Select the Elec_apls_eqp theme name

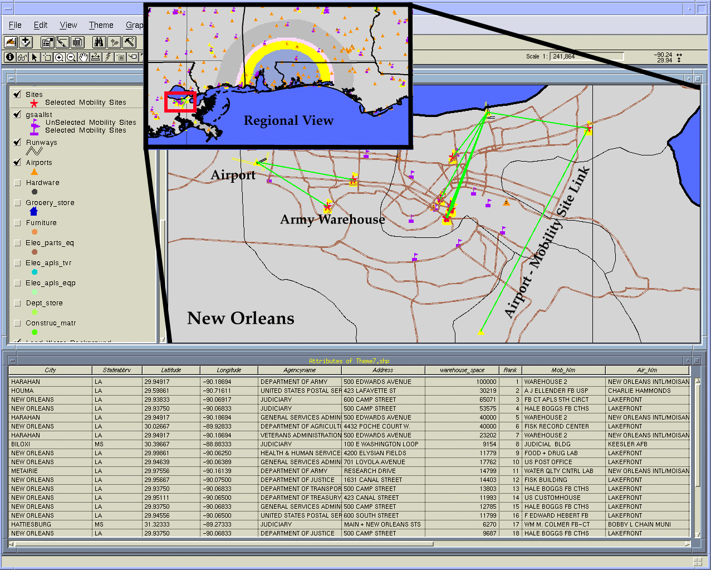click(51, 283)
